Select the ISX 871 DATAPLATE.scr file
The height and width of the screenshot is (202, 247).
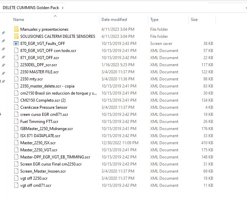pos(40,136)
